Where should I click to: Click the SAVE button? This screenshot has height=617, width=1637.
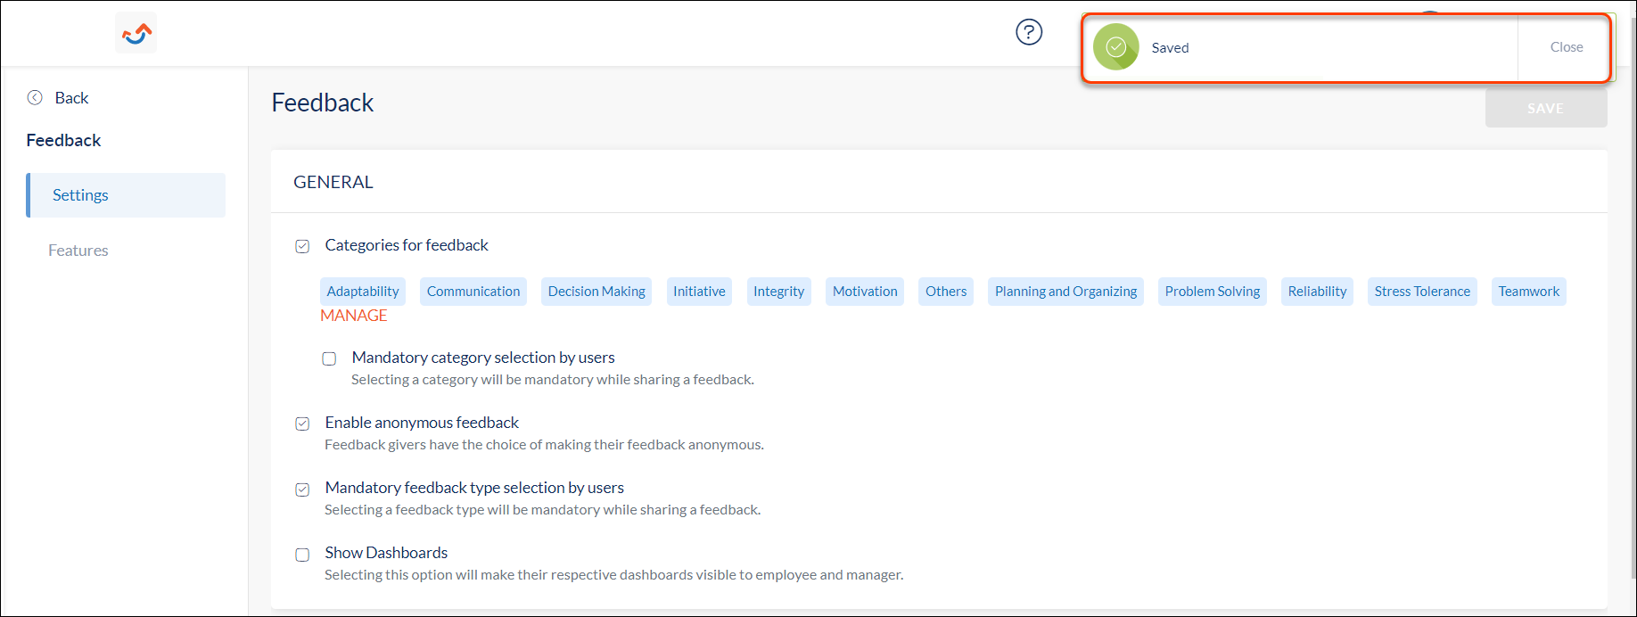pyautogui.click(x=1546, y=108)
